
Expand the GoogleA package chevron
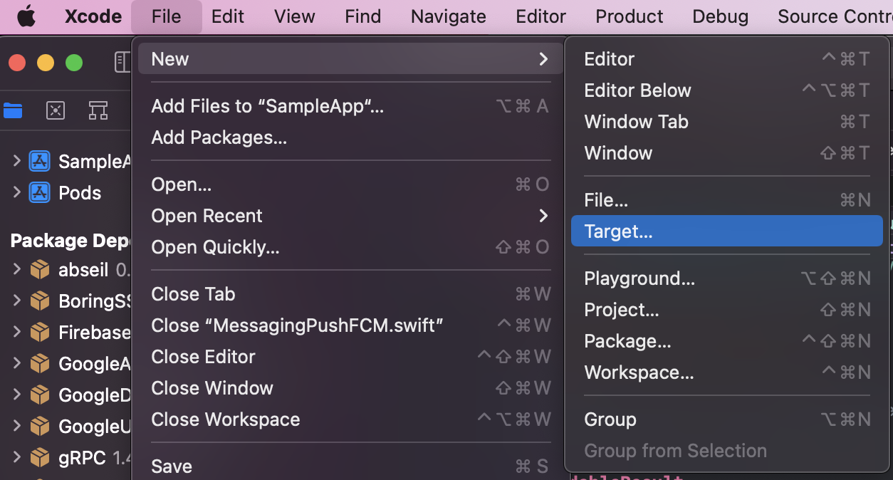click(16, 363)
